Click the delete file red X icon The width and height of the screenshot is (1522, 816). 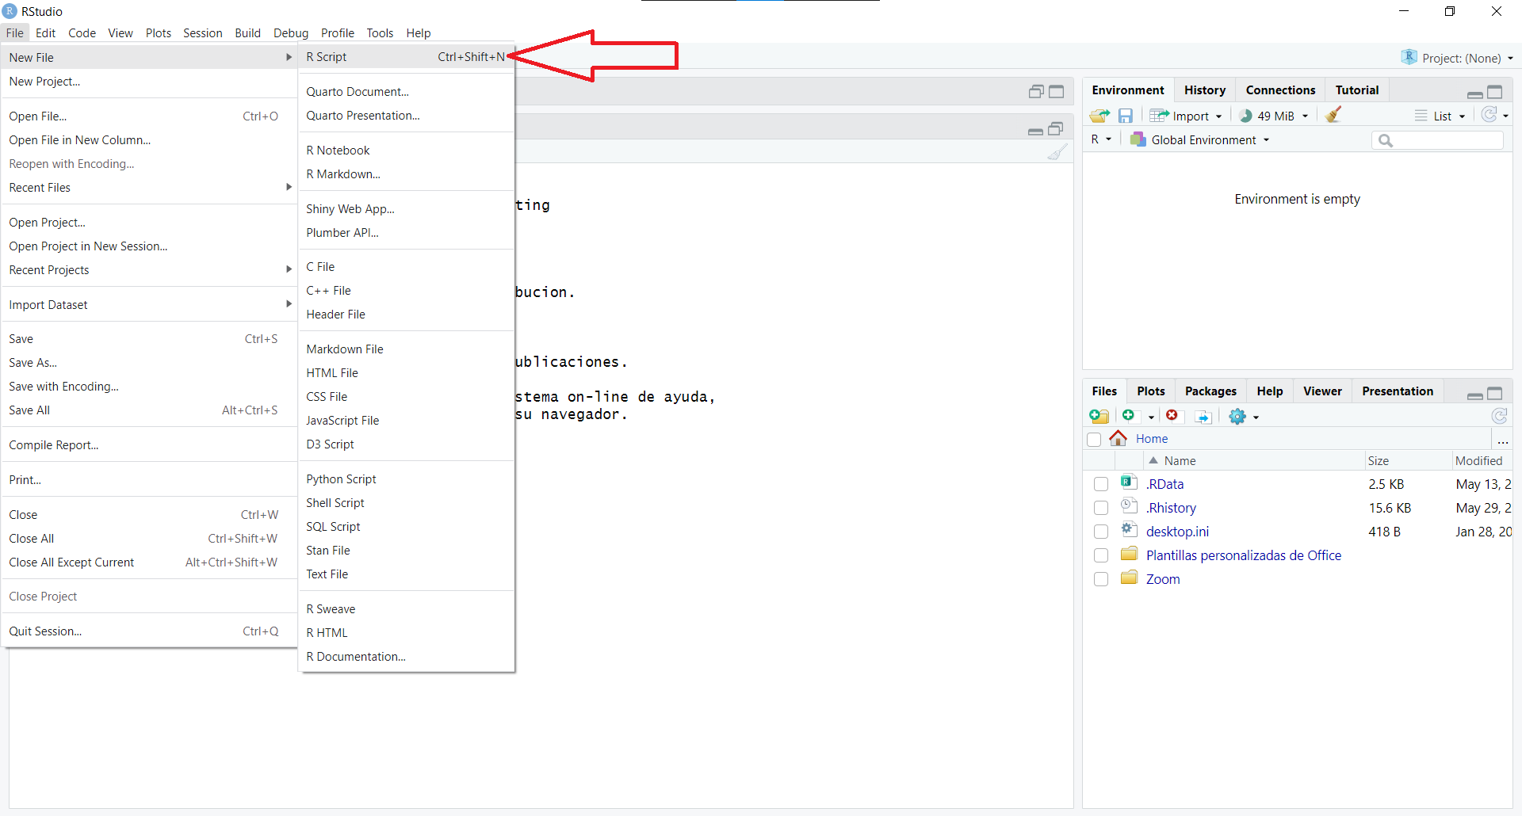[x=1172, y=416]
